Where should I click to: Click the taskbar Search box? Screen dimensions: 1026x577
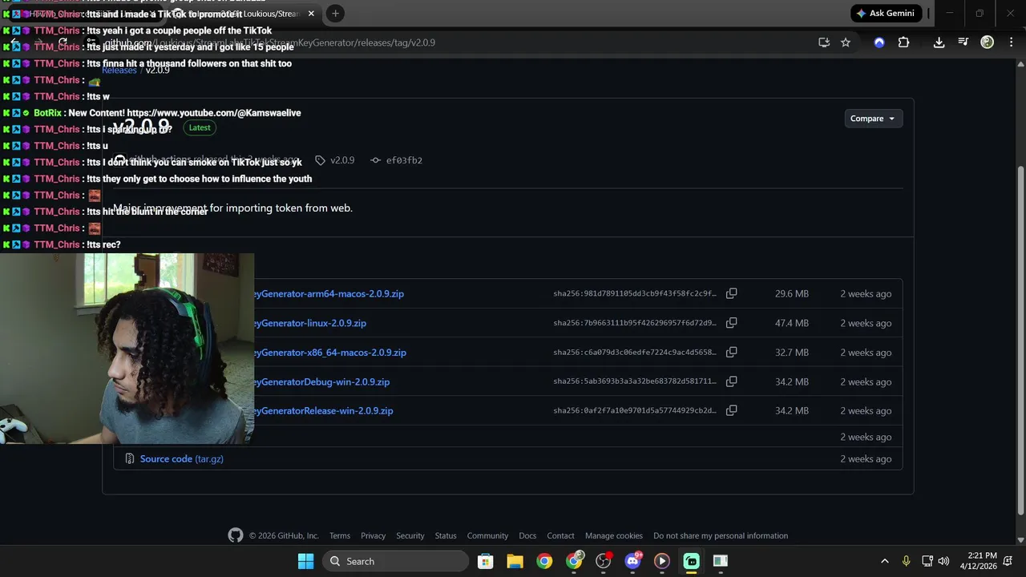(x=396, y=561)
